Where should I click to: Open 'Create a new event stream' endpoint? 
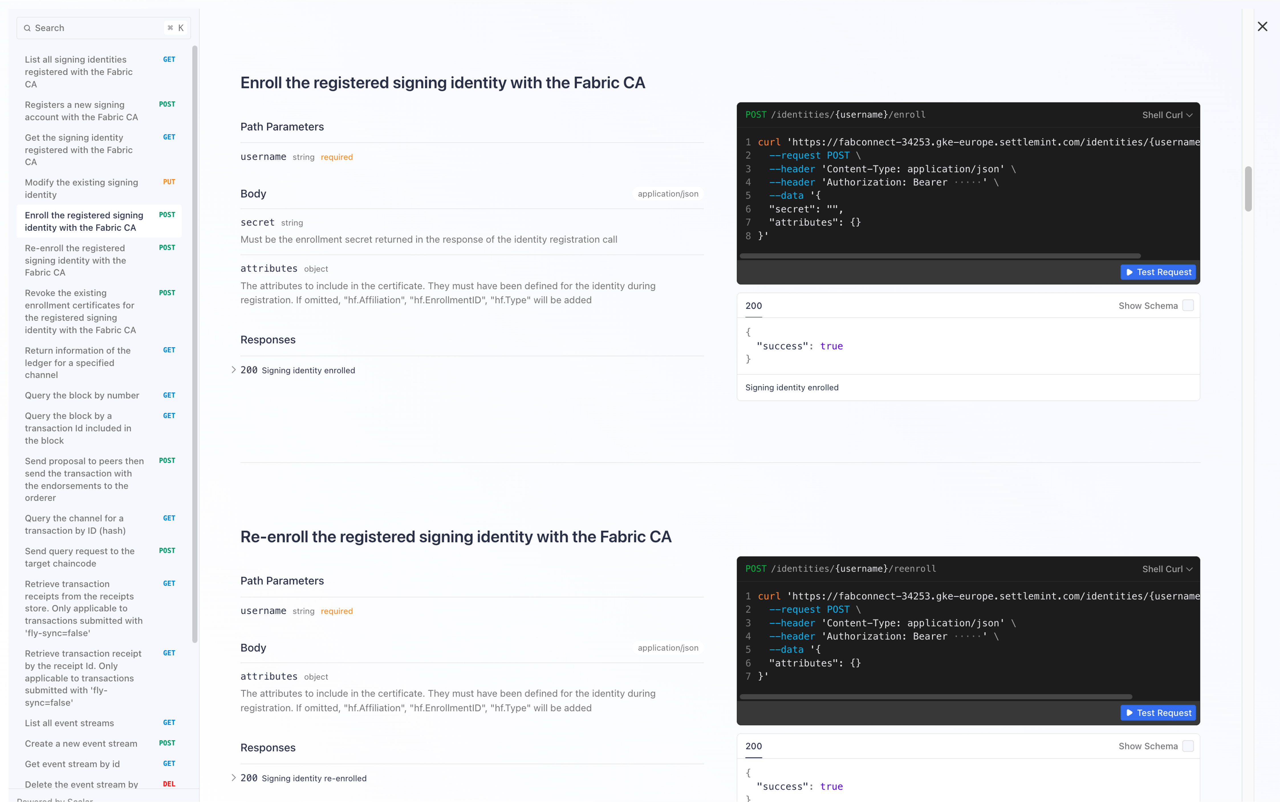coord(81,743)
